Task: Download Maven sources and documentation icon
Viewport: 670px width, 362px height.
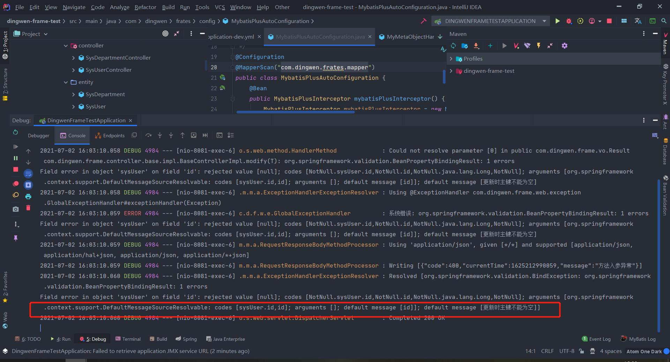Action: click(x=476, y=46)
